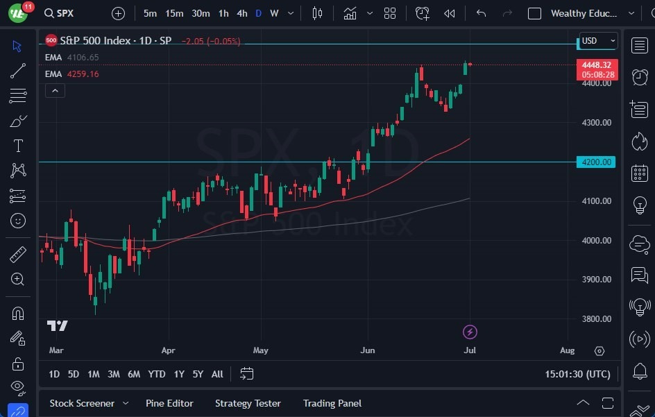Select the Trend Line drawing tool
Screen dimensions: 655x417
[x=18, y=71]
